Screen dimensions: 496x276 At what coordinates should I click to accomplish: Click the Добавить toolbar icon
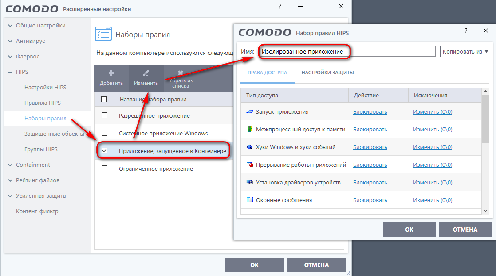tap(111, 73)
